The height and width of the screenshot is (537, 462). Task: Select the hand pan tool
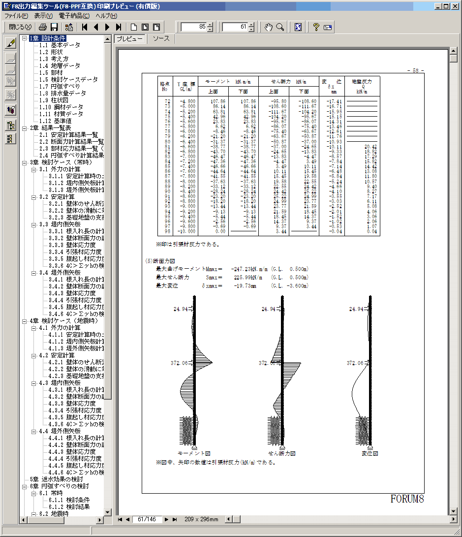[x=269, y=27]
